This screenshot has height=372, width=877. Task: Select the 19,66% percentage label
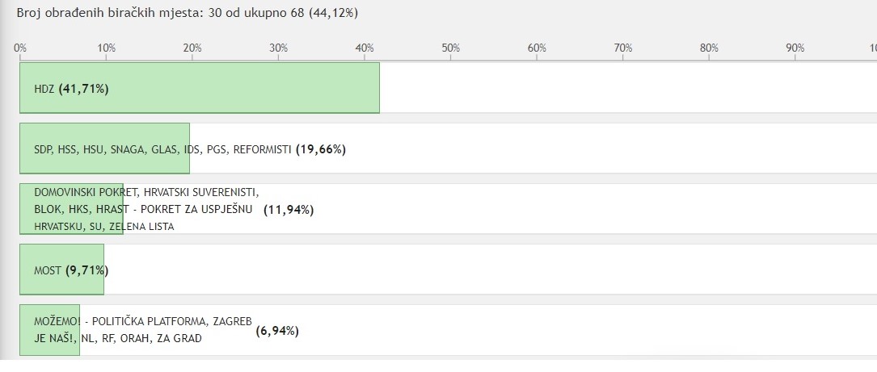pos(320,149)
